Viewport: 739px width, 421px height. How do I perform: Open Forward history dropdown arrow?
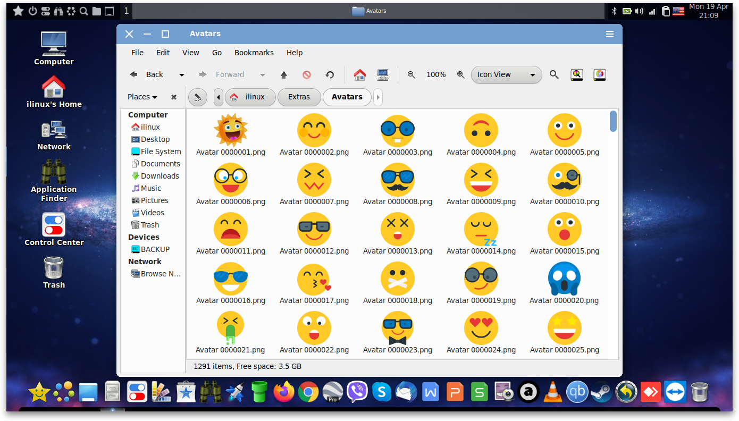263,75
